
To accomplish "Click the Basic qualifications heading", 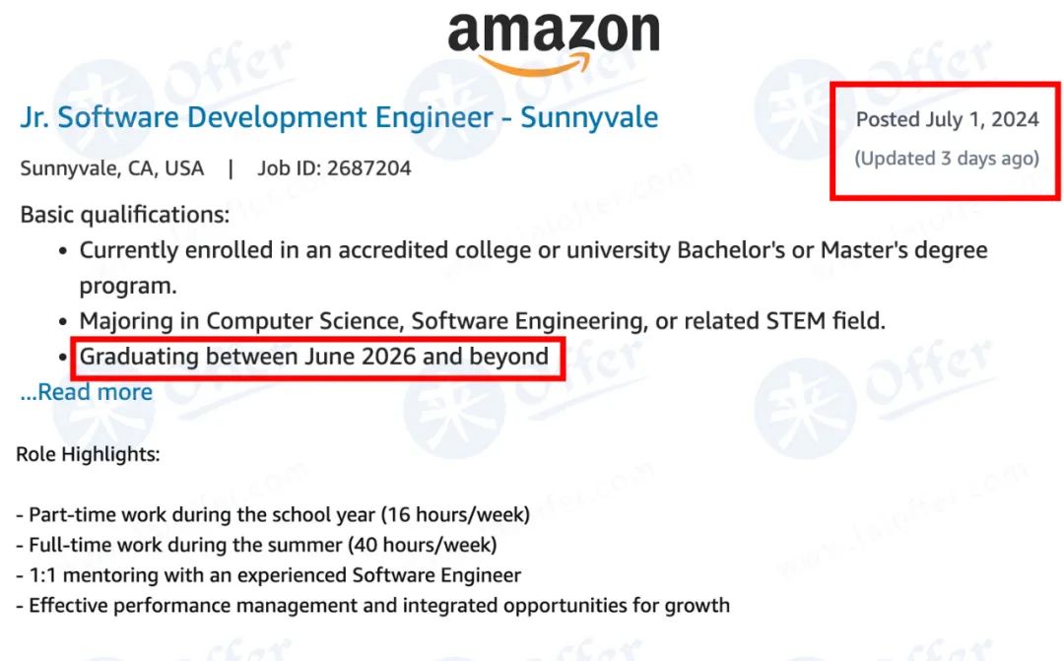I will (x=125, y=215).
